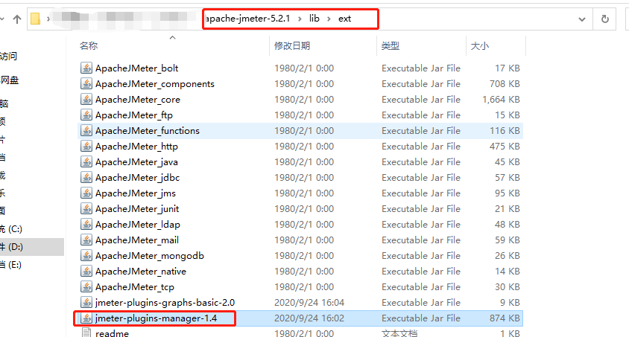Click the jar icon of ApacheJMeter_java

[x=86, y=161]
